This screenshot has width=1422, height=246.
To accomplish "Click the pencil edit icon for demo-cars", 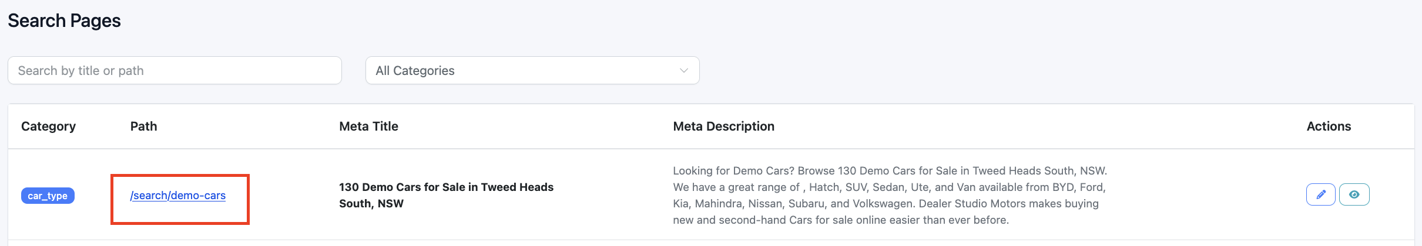I will click(x=1320, y=194).
